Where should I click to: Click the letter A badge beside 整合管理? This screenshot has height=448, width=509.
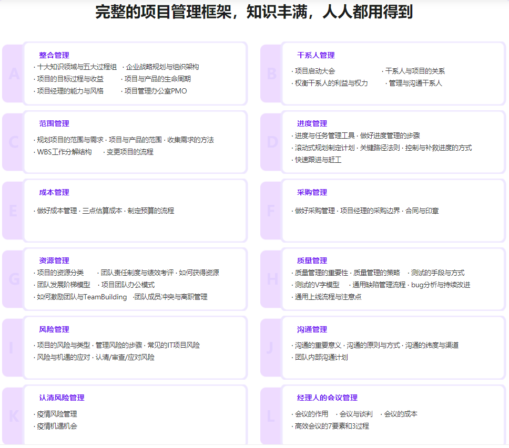pyautogui.click(x=14, y=74)
